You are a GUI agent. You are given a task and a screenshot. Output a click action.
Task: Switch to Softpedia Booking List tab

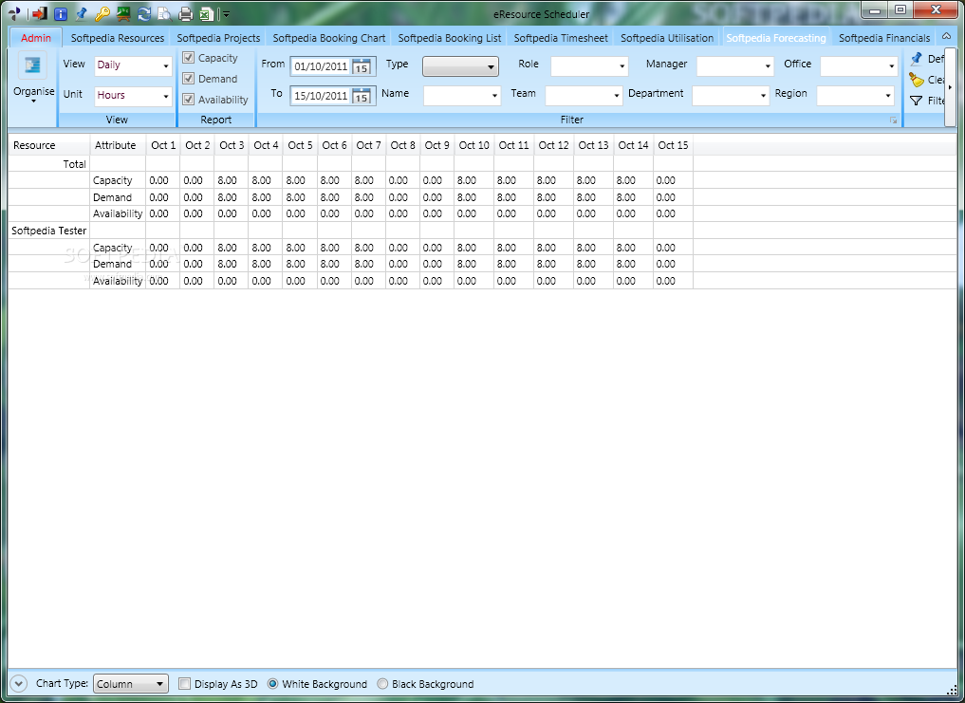(x=449, y=38)
